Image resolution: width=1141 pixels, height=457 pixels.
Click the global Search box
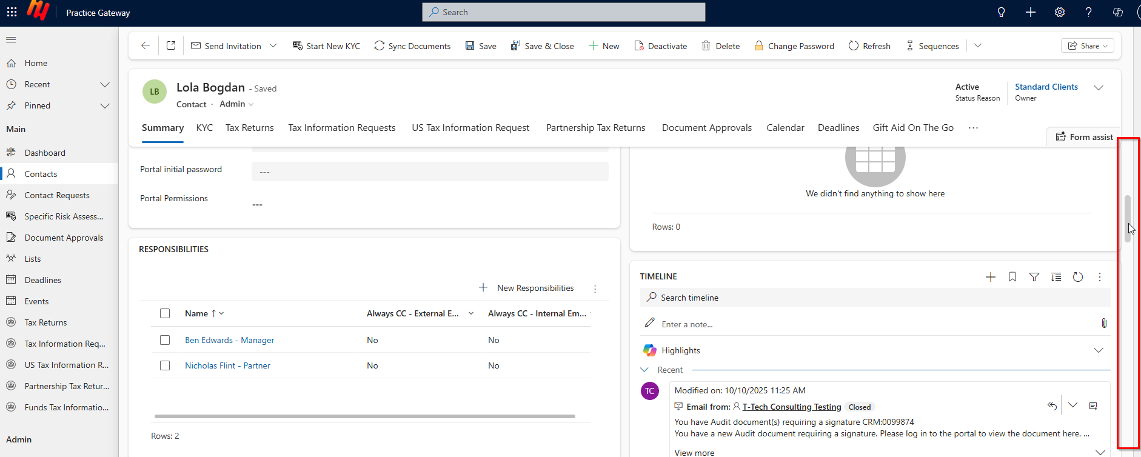click(564, 12)
